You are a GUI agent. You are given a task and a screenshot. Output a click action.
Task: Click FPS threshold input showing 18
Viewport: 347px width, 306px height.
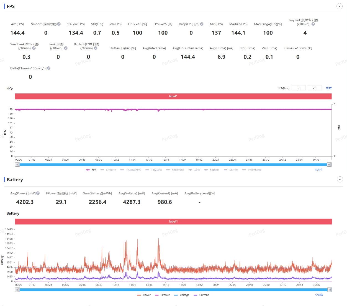click(299, 88)
